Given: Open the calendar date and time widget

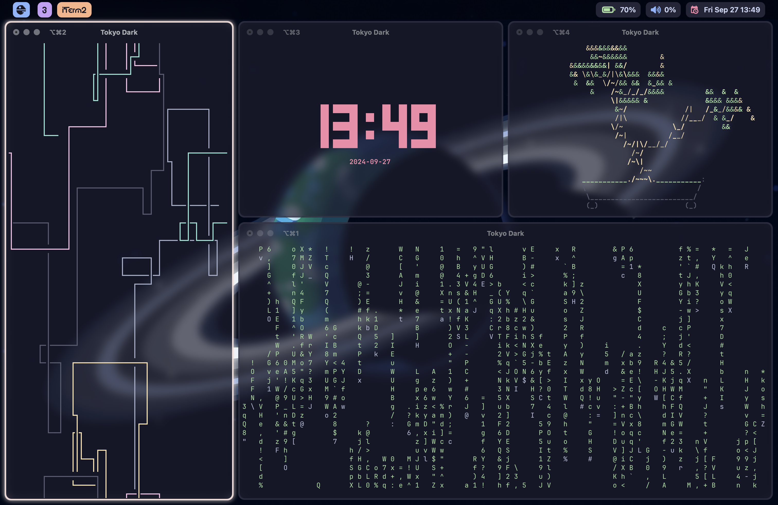Looking at the screenshot, I should 725,10.
